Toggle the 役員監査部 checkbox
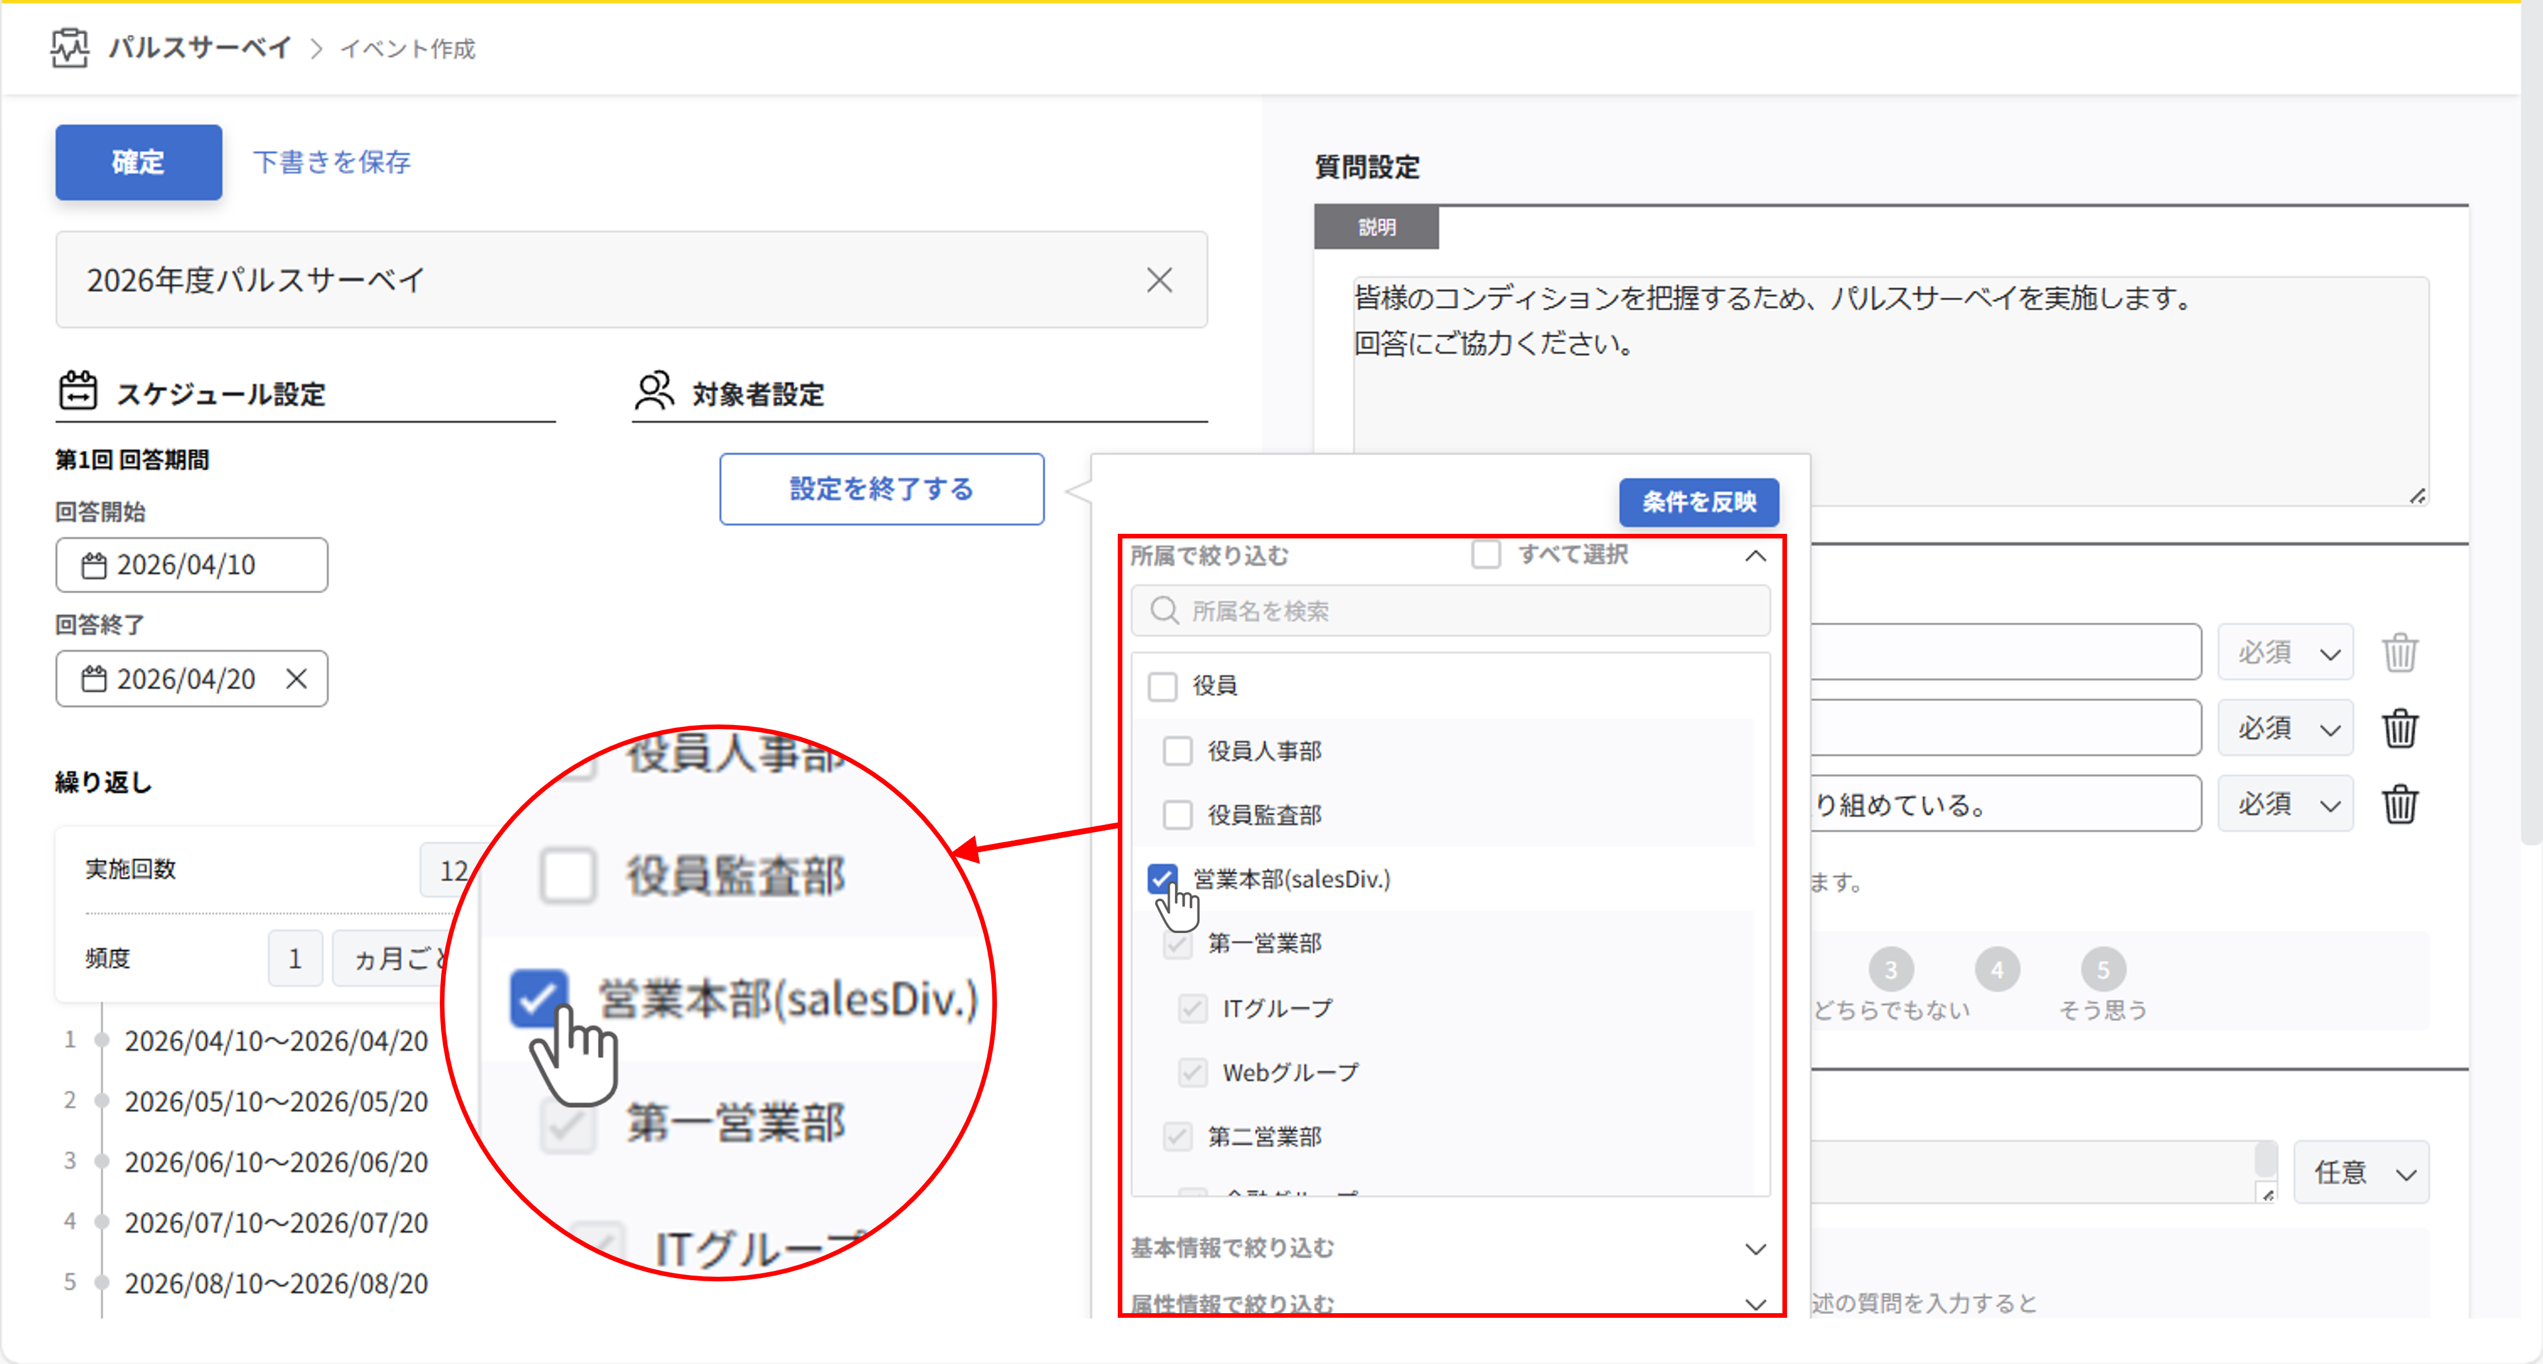The width and height of the screenshot is (2543, 1364). [1178, 815]
